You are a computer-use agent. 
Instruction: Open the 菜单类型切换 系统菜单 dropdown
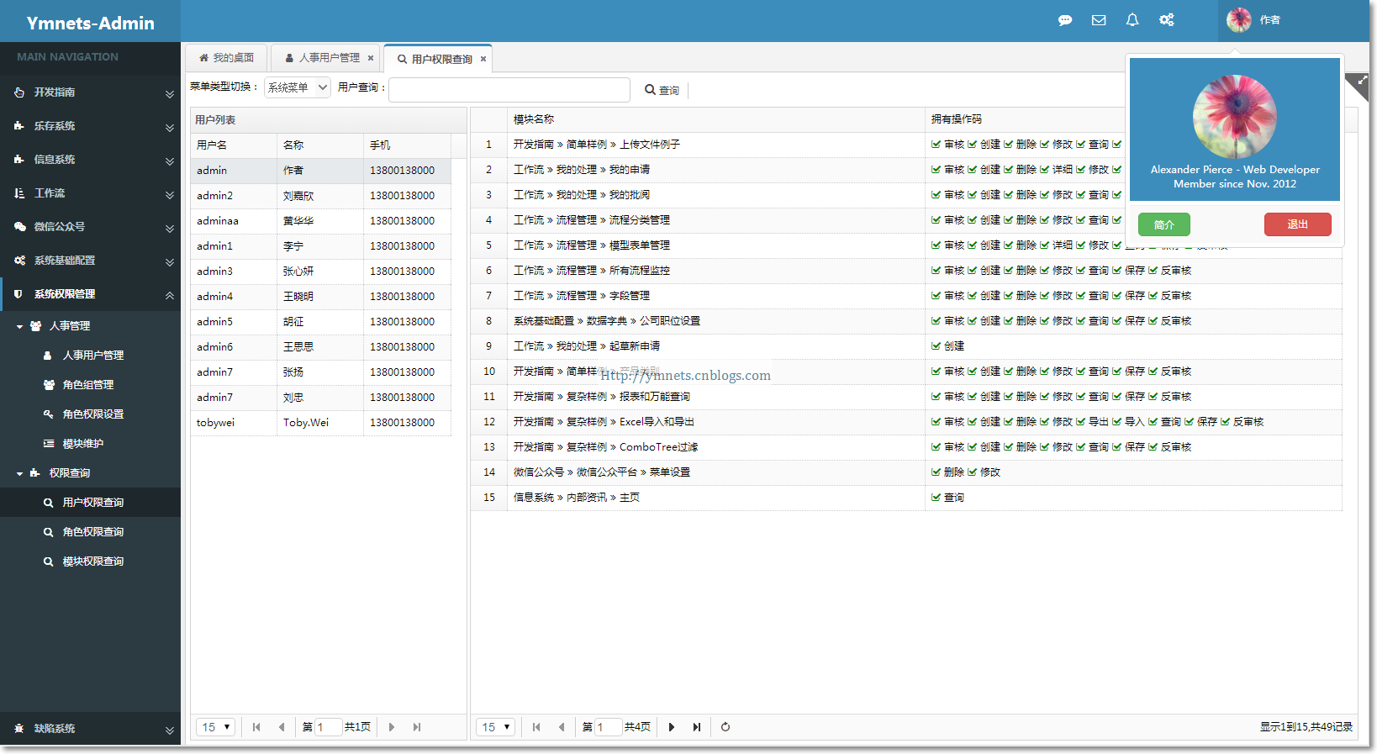pyautogui.click(x=298, y=87)
